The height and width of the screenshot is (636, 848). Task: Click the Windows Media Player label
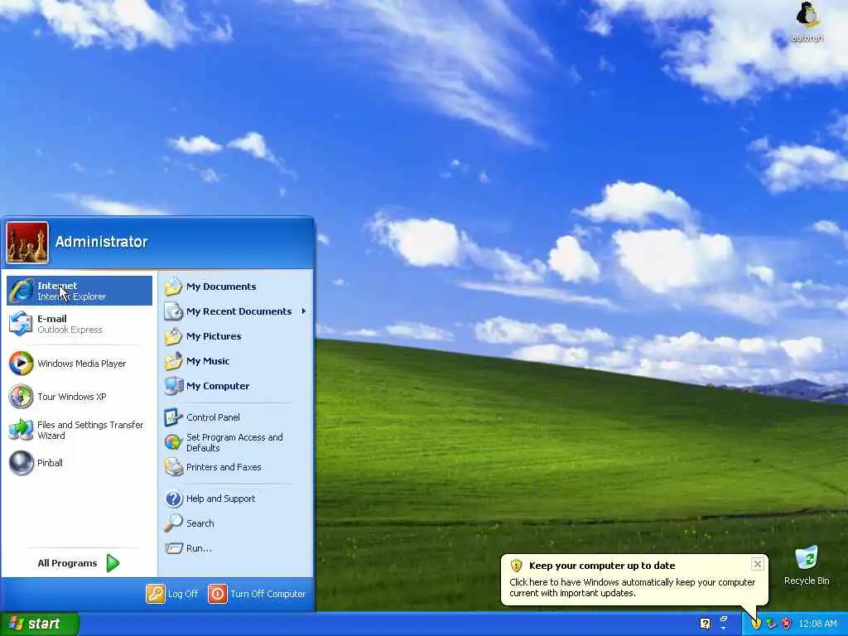82,364
